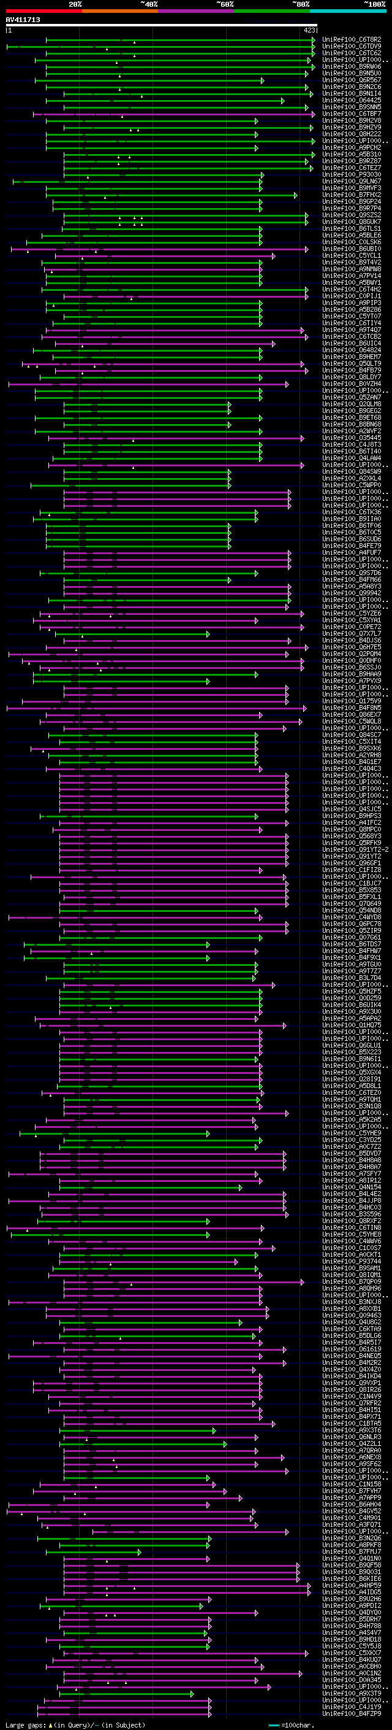Screen dimensions: 392x1730
Task: Click the query end position 423
Action: click(309, 30)
